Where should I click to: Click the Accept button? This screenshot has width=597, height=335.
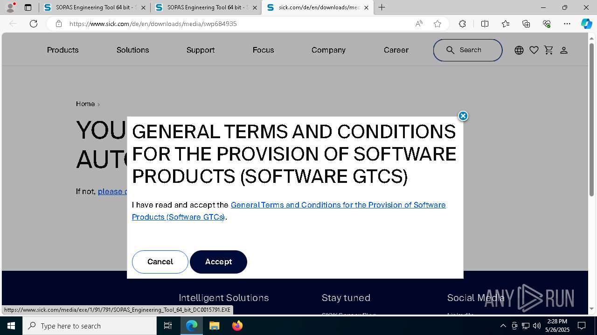(x=218, y=261)
